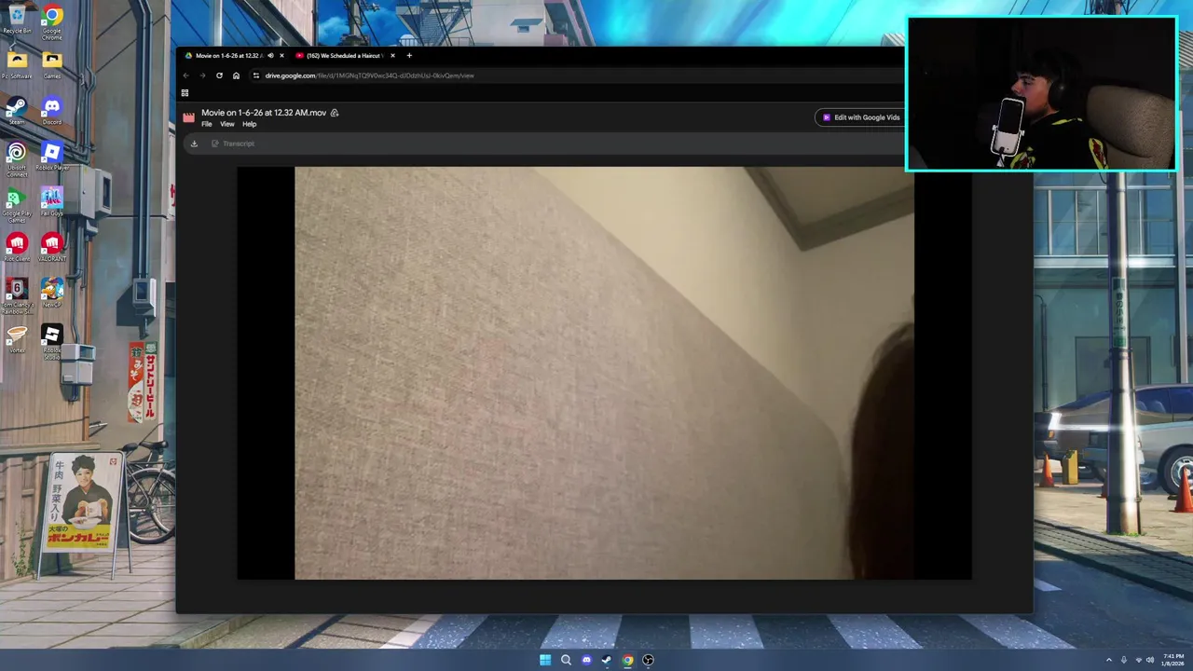Switch to the Movie on 1-6-26 tab
This screenshot has height=671, width=1193.
(x=230, y=55)
